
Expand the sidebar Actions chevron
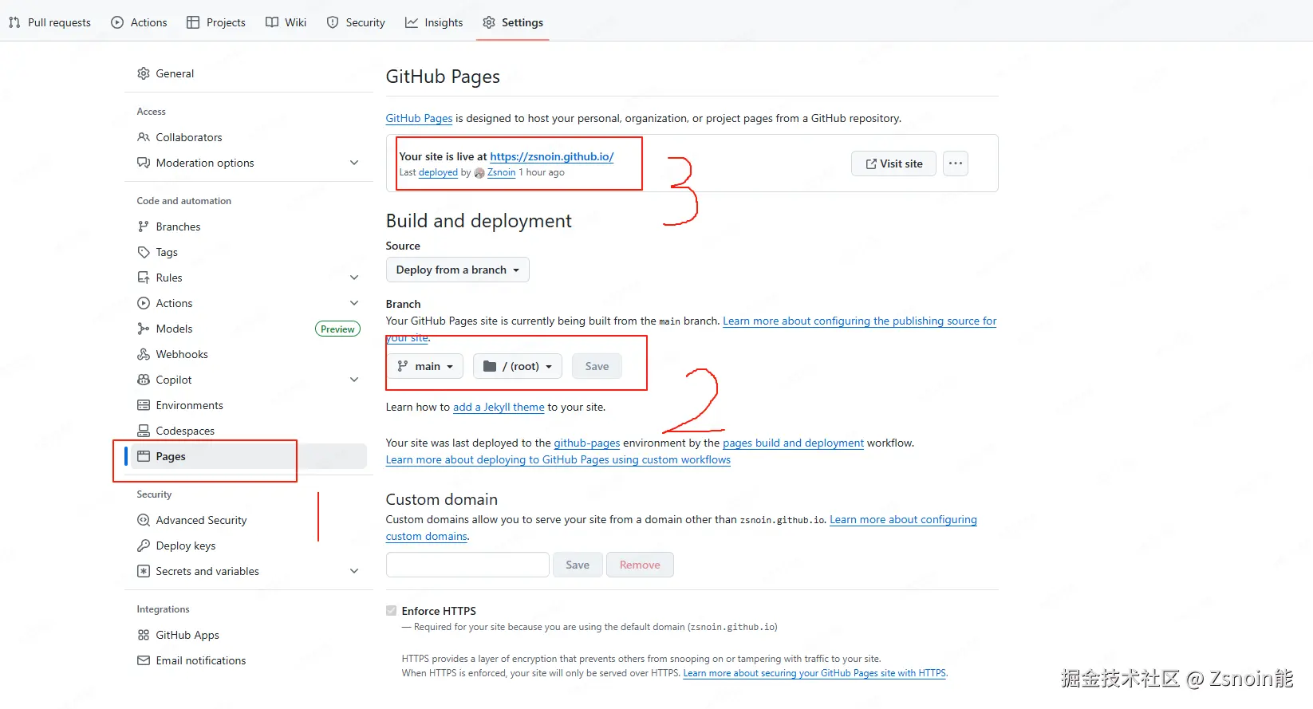tap(354, 303)
